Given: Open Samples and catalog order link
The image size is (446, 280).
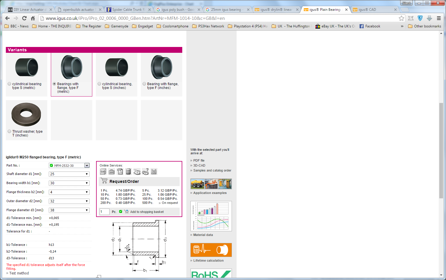Looking at the screenshot, I should click(212, 170).
